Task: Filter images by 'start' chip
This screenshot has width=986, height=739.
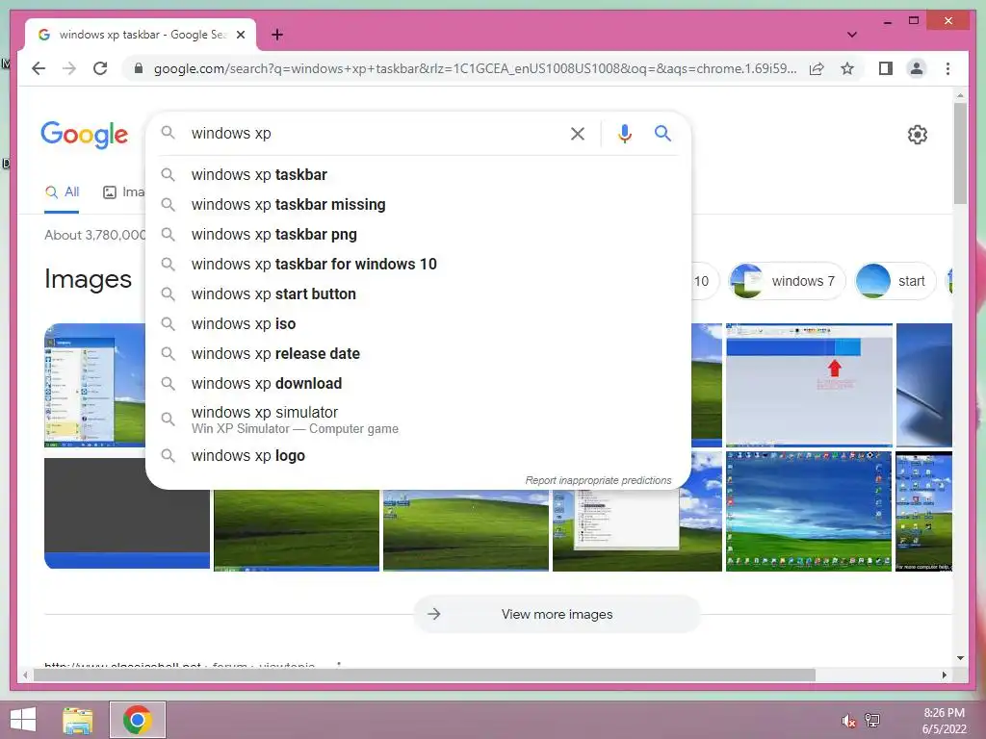Action: pos(895,281)
